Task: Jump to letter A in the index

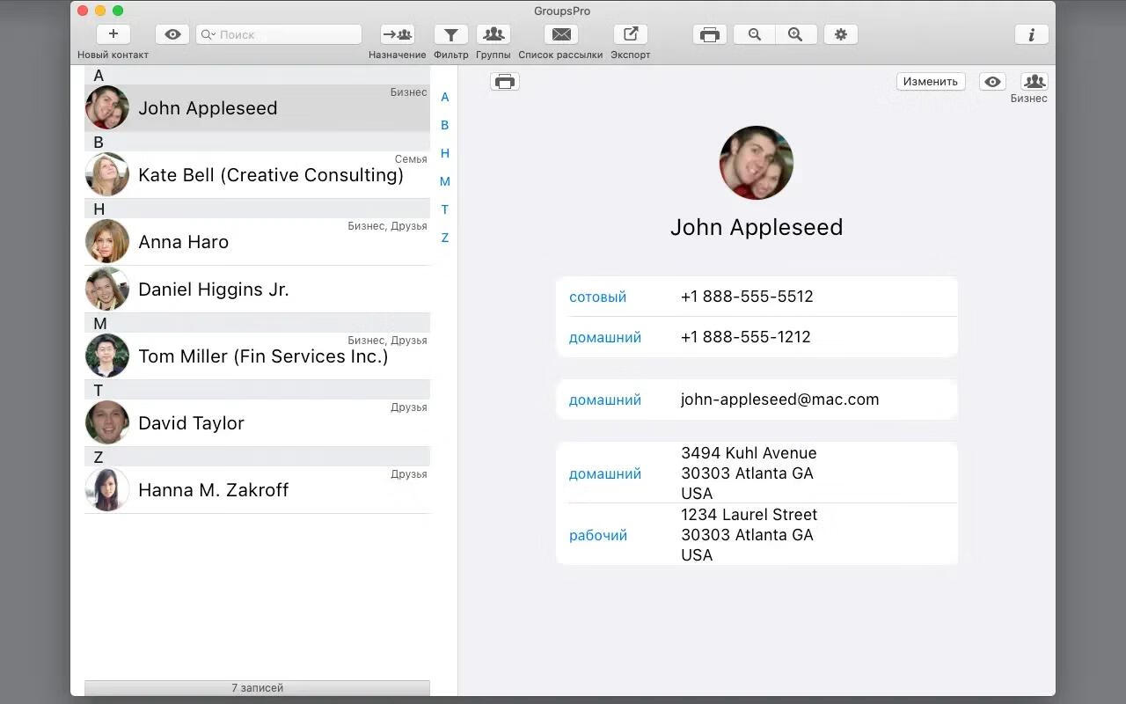Action: (x=445, y=97)
